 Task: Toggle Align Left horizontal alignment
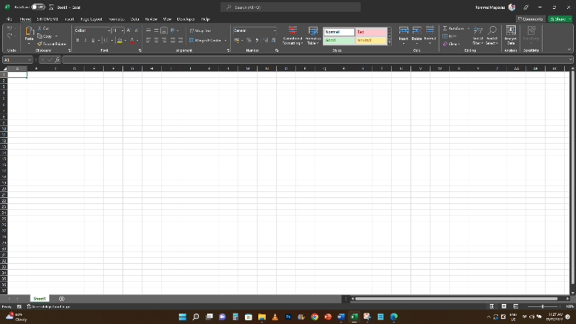148,41
